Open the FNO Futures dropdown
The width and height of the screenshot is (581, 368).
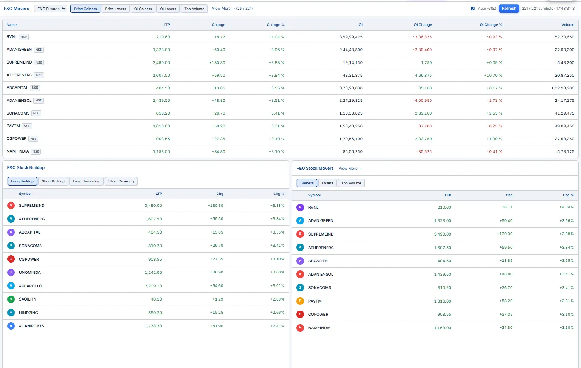pos(51,9)
